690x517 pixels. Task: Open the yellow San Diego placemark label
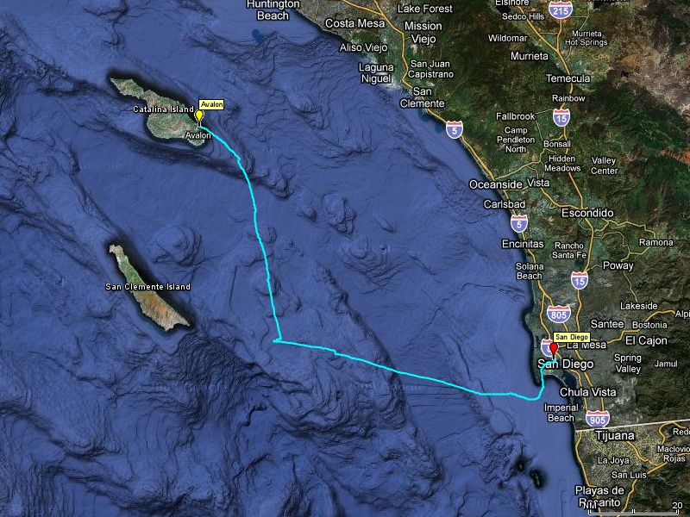click(572, 337)
